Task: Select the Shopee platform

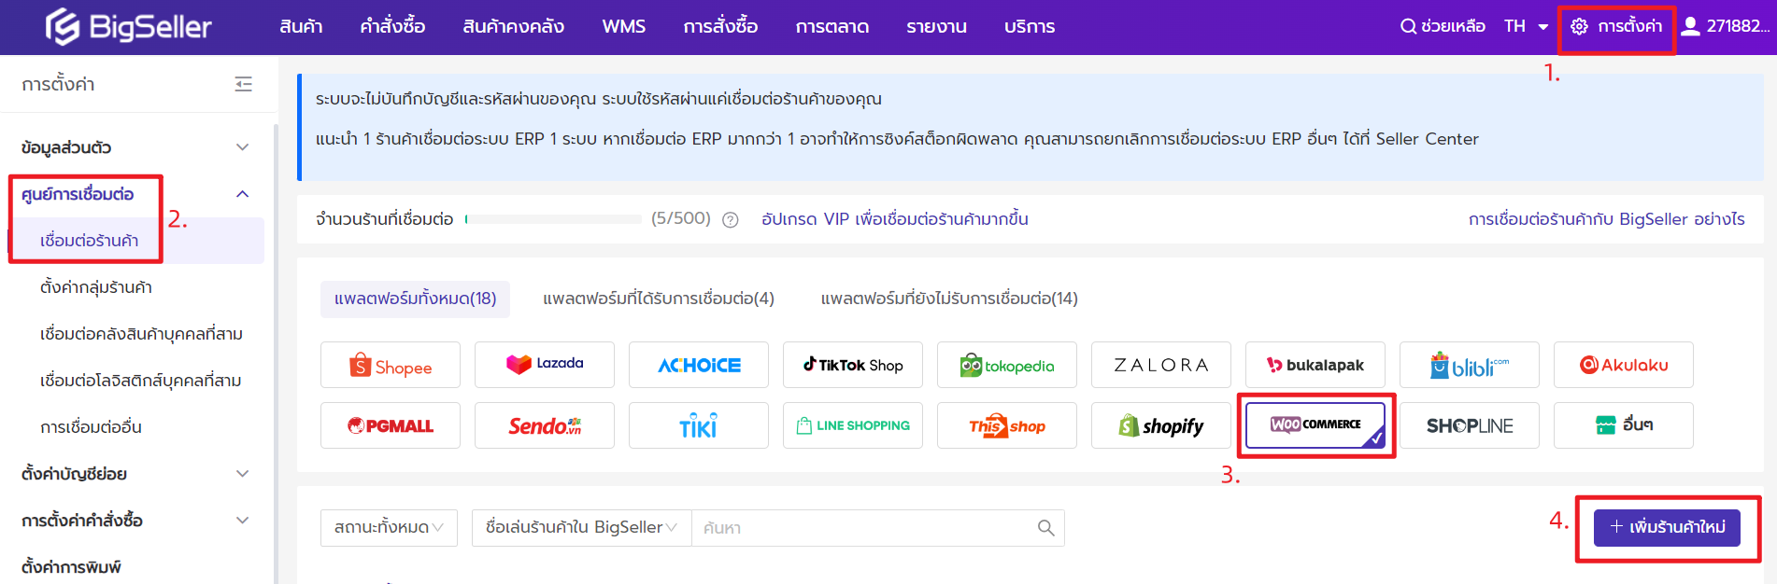Action: pyautogui.click(x=391, y=365)
